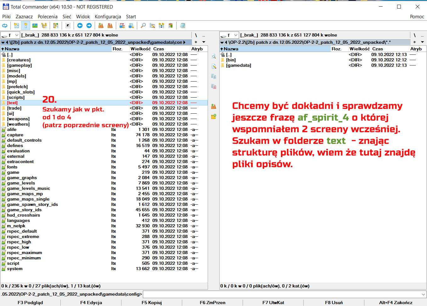Click the new folder icon in the middle bar
427x306 pixels.
(214, 116)
